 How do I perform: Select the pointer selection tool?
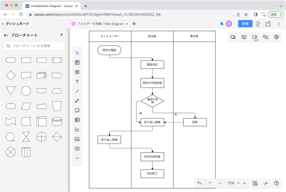77,53
